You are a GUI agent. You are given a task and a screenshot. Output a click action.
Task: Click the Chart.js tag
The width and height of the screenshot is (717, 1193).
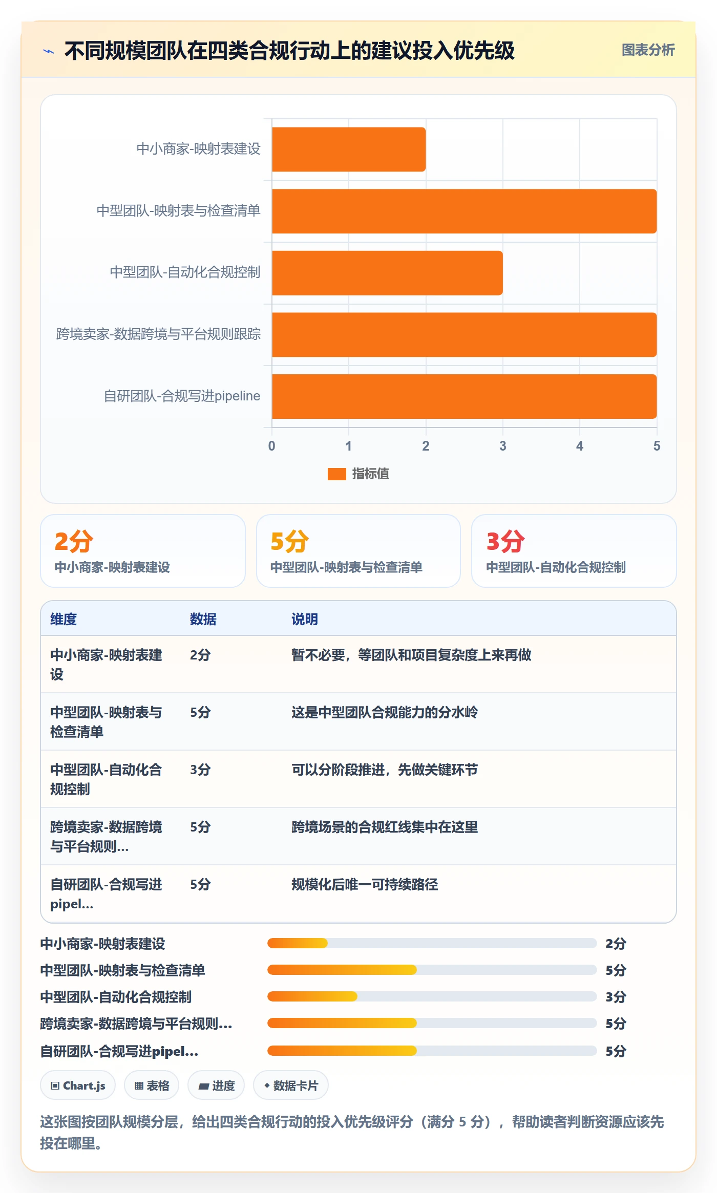coord(78,1085)
